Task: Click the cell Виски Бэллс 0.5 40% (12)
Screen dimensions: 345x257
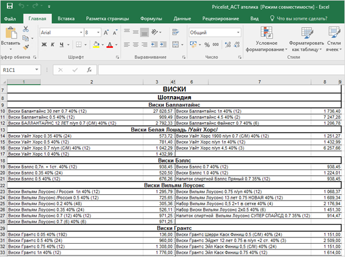Action: (75, 179)
